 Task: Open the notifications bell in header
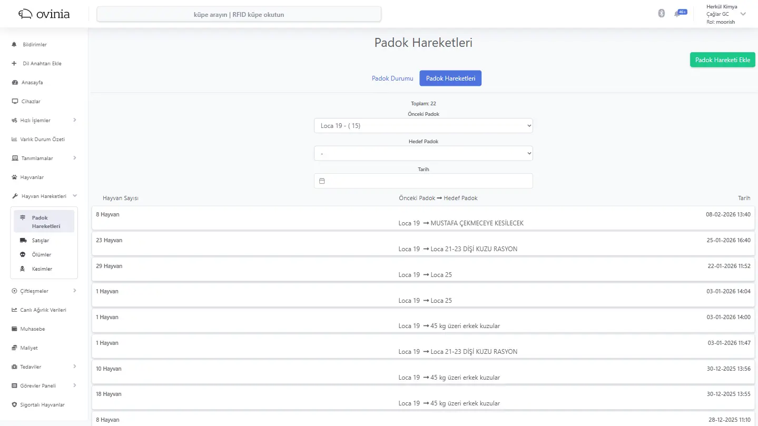(x=677, y=14)
